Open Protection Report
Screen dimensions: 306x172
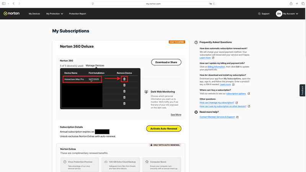point(78,14)
